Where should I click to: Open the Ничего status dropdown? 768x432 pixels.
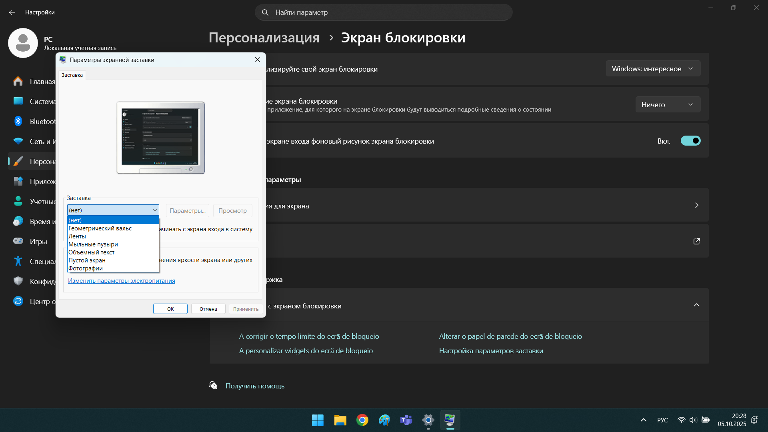click(x=668, y=105)
